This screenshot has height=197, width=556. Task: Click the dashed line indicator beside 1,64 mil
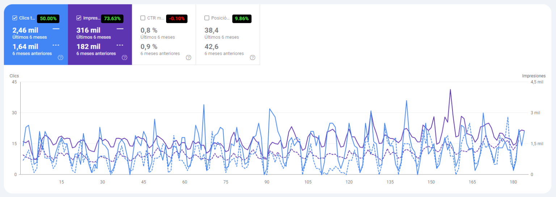point(56,45)
